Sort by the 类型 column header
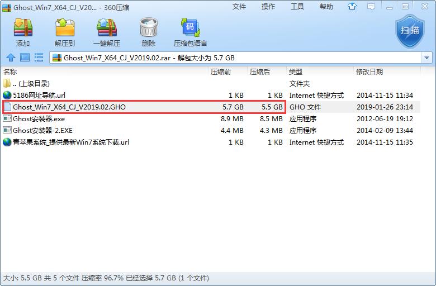The height and width of the screenshot is (286, 436). [296, 72]
